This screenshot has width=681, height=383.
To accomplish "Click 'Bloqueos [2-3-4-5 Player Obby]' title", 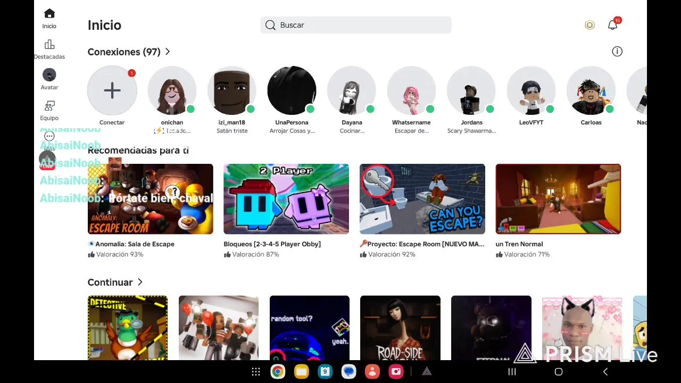I will coord(272,244).
